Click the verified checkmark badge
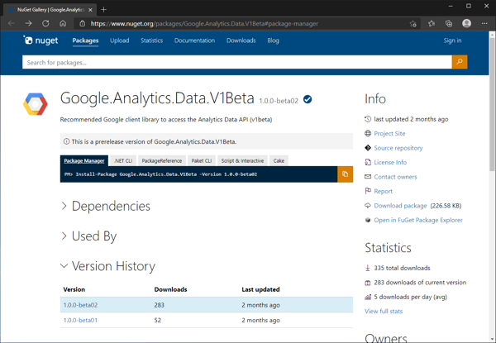The height and width of the screenshot is (343, 496). coord(308,99)
